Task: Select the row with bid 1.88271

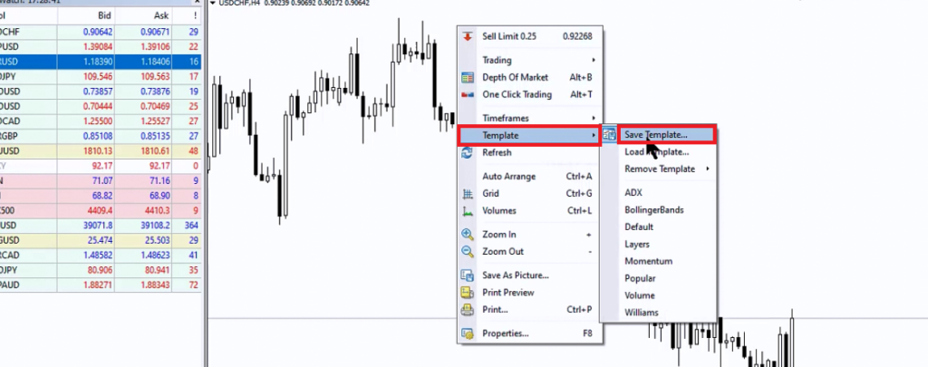Action: pyautogui.click(x=101, y=285)
